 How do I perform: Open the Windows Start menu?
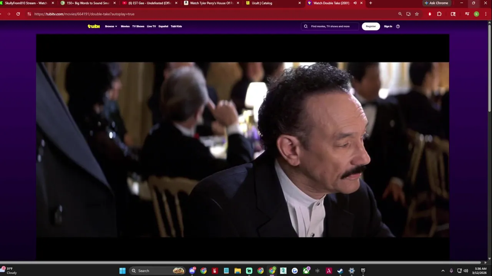122,271
